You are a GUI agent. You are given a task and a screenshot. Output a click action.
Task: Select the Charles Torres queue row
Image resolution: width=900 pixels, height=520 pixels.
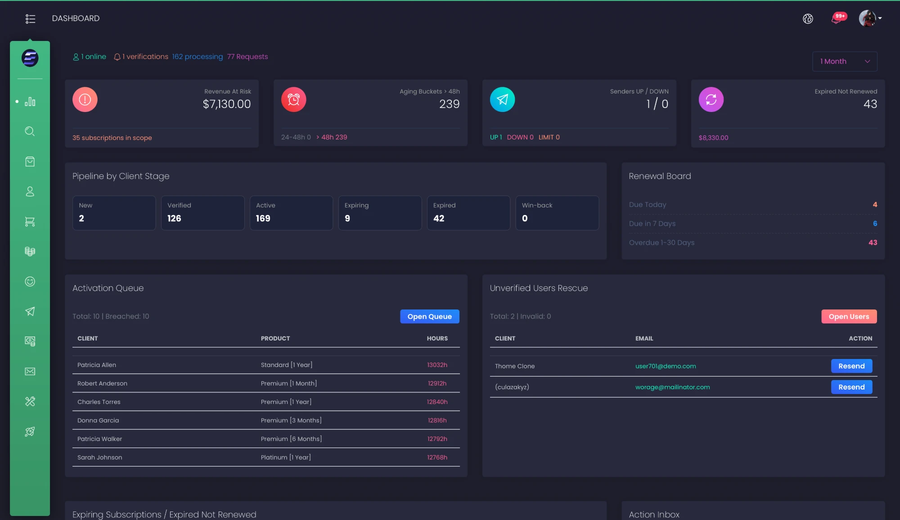(266, 402)
